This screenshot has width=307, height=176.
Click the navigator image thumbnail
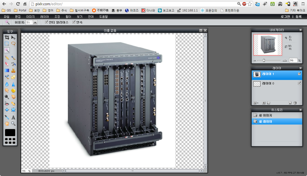click(x=267, y=45)
